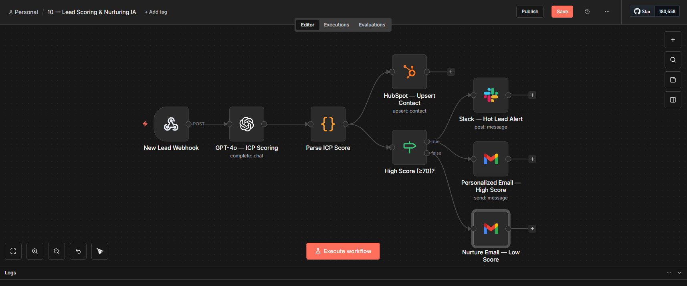
Task: Open the workflow more options menu
Action: [607, 12]
